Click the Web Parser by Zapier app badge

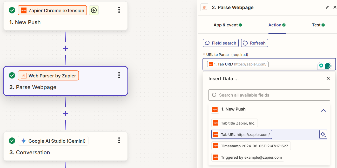[x=48, y=76]
